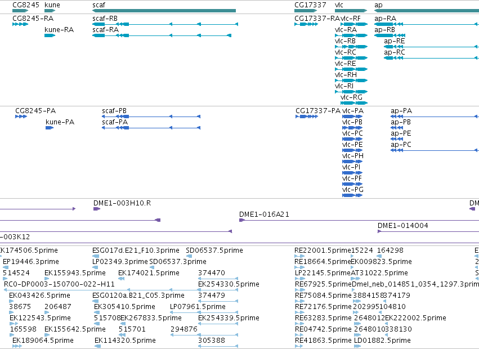Click the SD06537.5prime EST label
Screen dimensions: 479x349
tap(214, 250)
